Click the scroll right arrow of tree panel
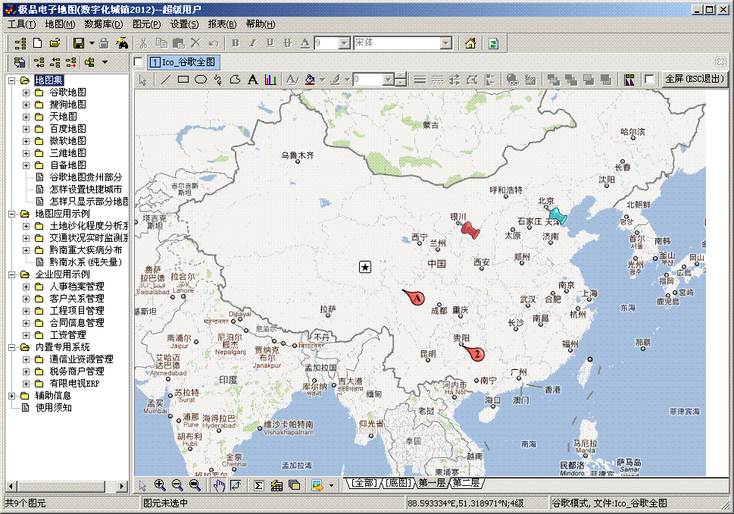This screenshot has width=734, height=514. point(122,487)
